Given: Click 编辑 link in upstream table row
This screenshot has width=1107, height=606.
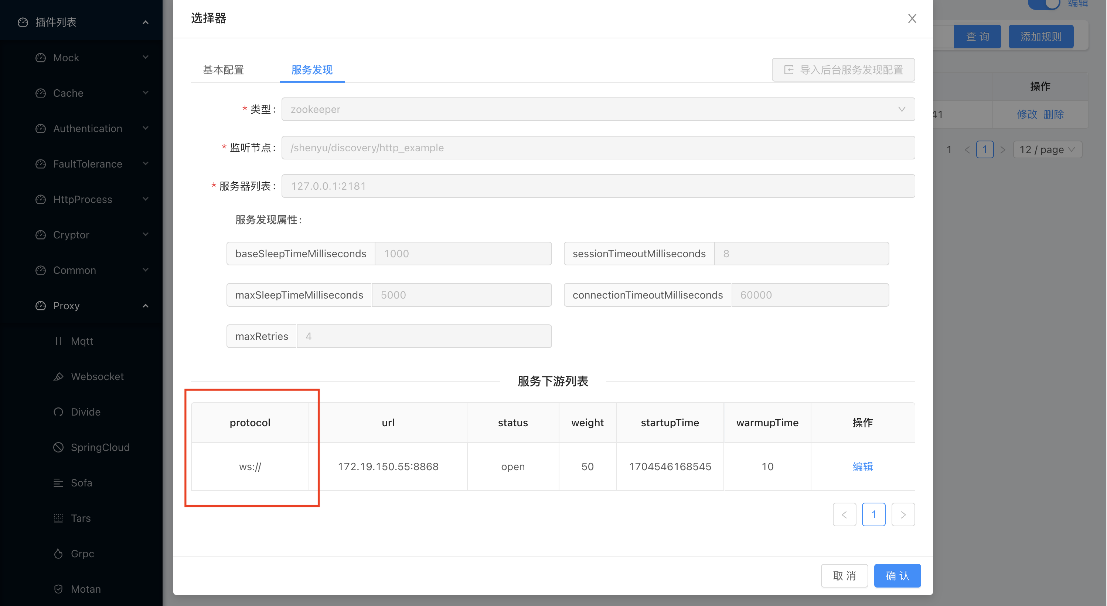Looking at the screenshot, I should coord(862,466).
